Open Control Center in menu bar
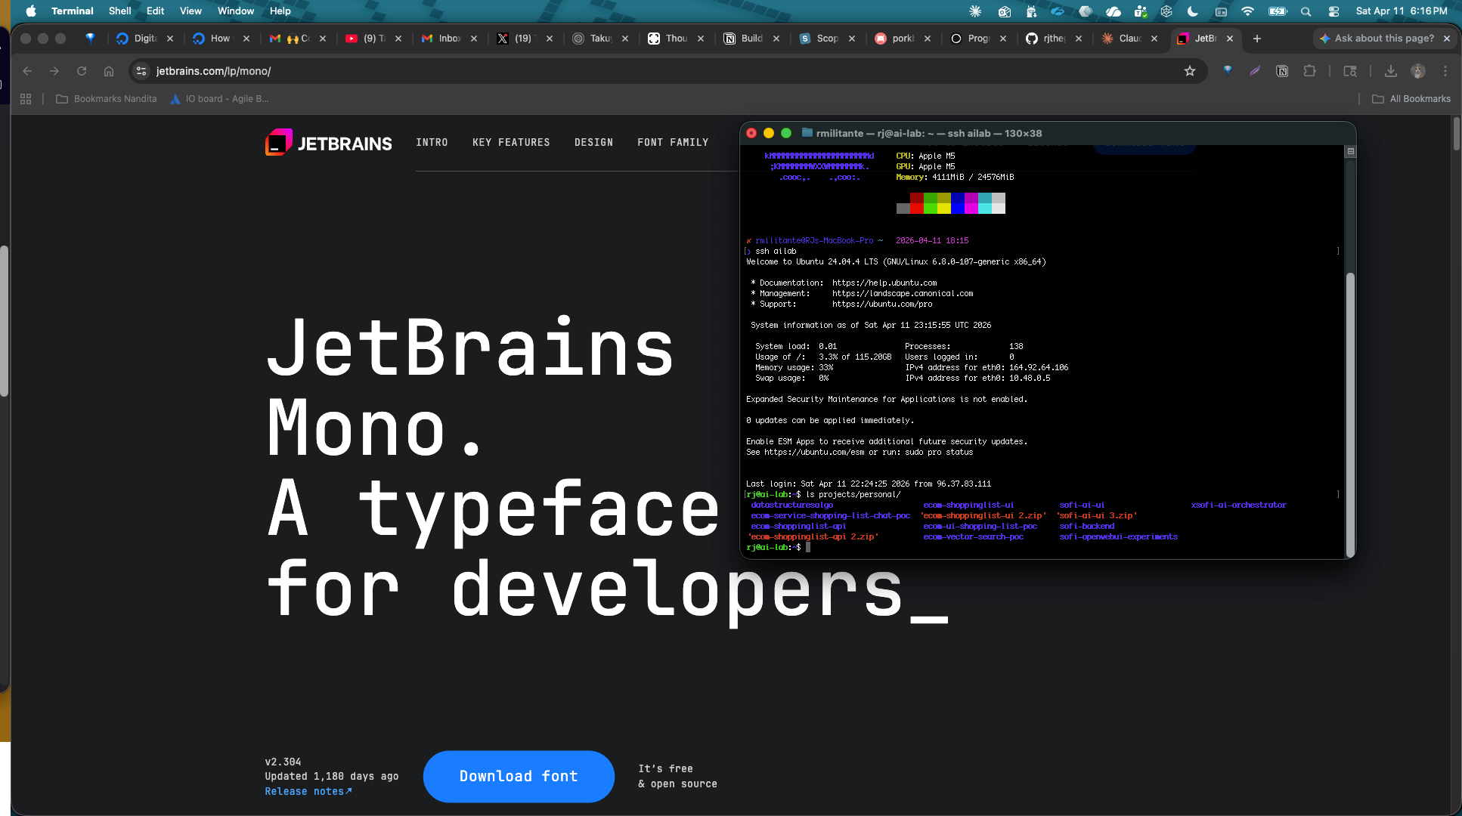This screenshot has height=816, width=1462. point(1333,11)
